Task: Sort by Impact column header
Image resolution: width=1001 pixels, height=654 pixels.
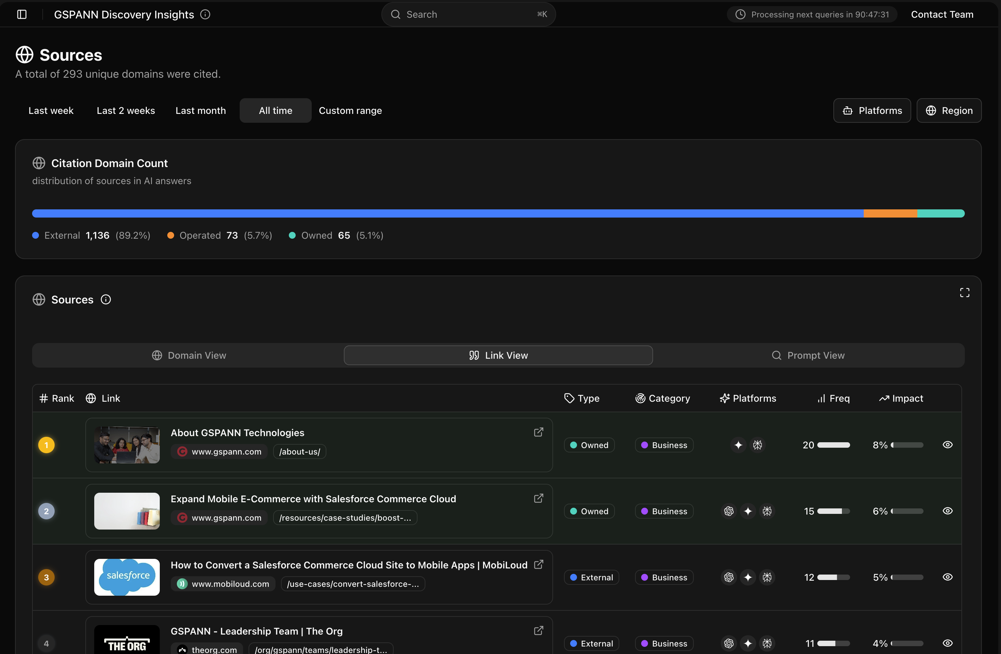Action: (901, 398)
